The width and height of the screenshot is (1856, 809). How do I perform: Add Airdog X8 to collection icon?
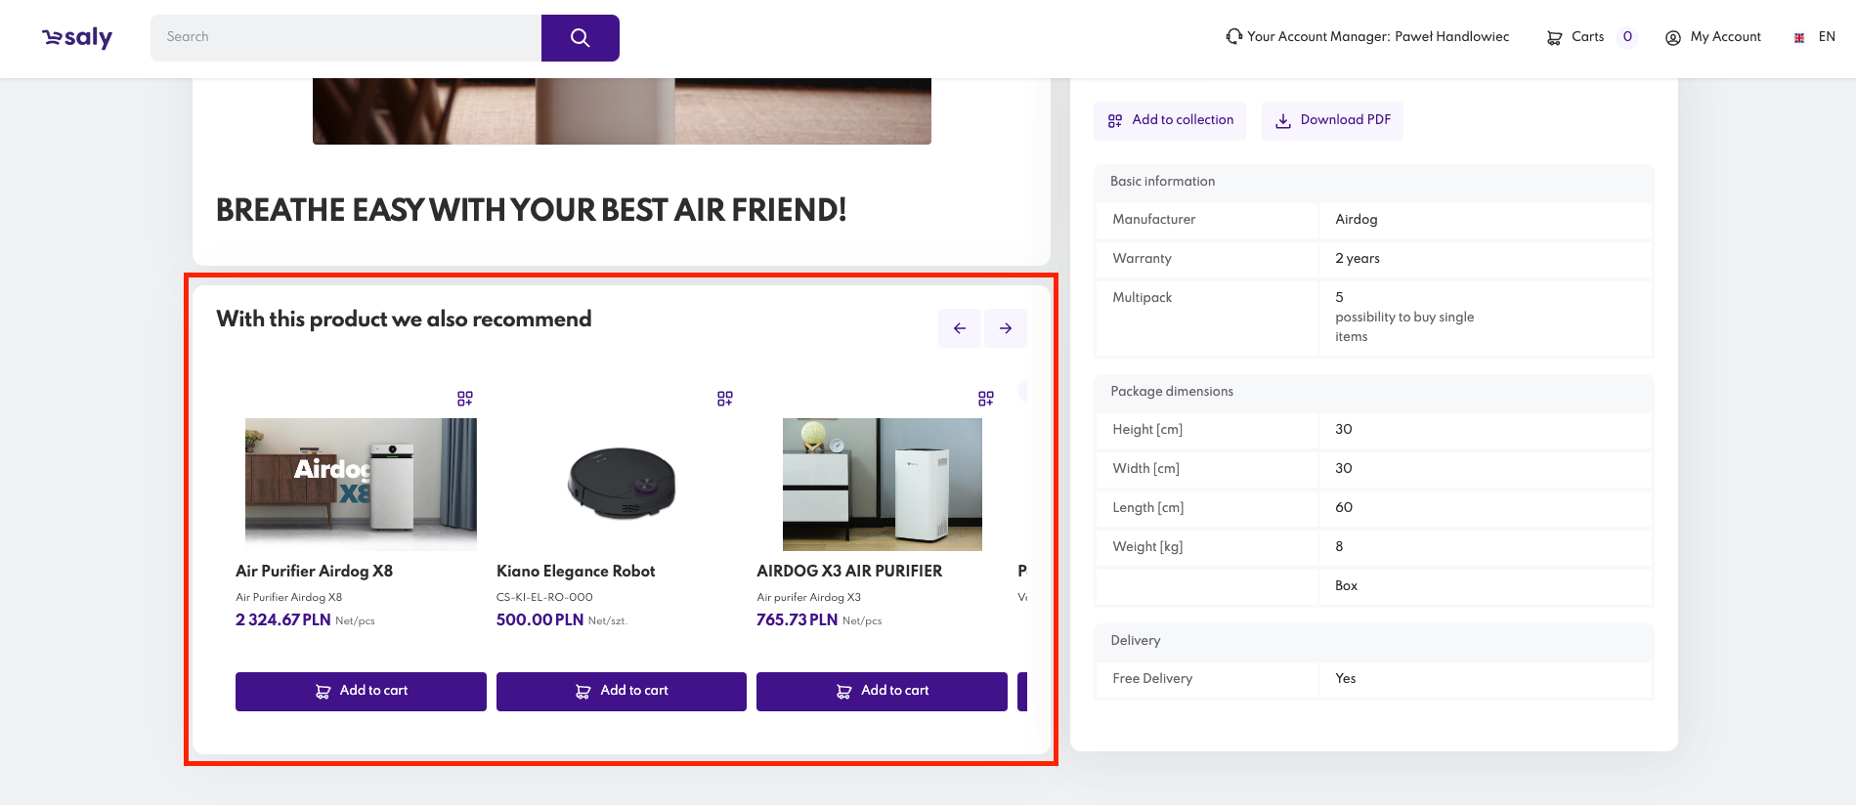(x=465, y=399)
